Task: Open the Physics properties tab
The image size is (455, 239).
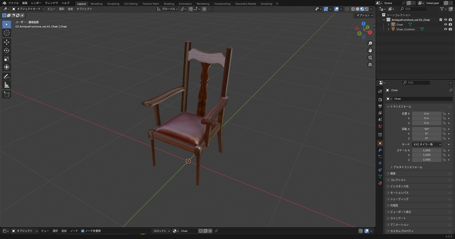Action: tap(380, 163)
